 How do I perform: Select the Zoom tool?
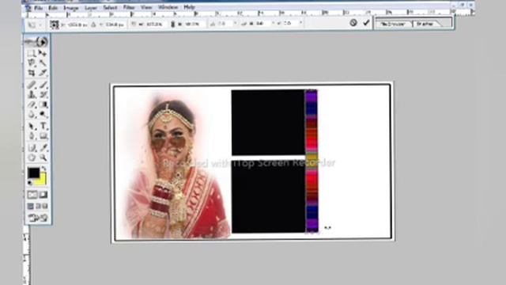click(43, 158)
